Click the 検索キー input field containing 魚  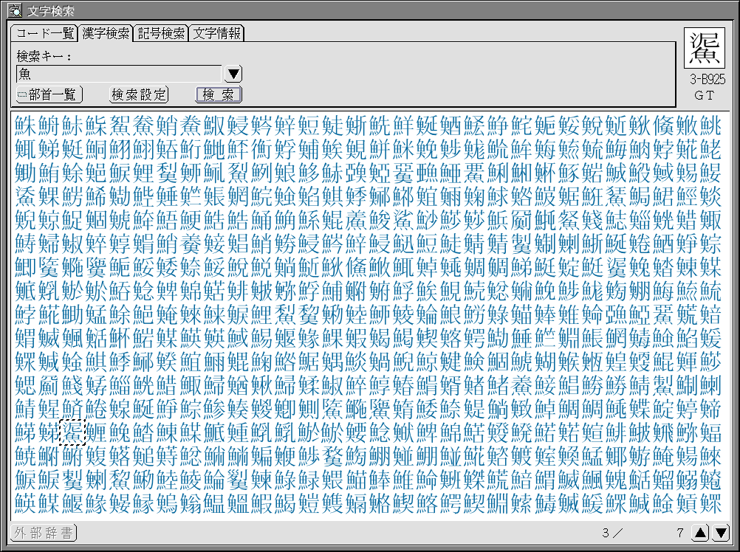pos(118,74)
